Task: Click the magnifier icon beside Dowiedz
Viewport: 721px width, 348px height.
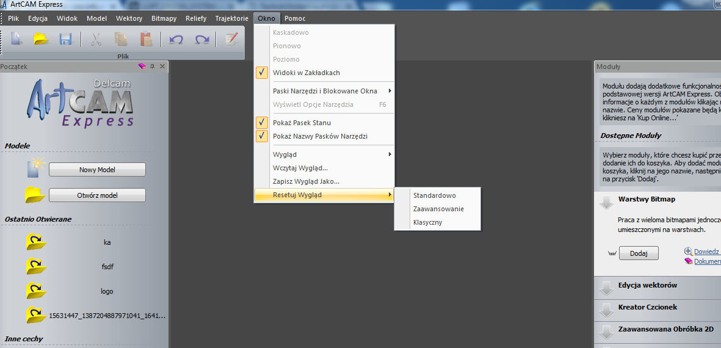Action: point(689,251)
